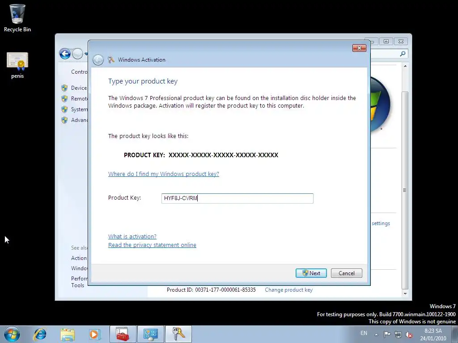Switch to the red toolbox taskbar app

click(x=123, y=334)
